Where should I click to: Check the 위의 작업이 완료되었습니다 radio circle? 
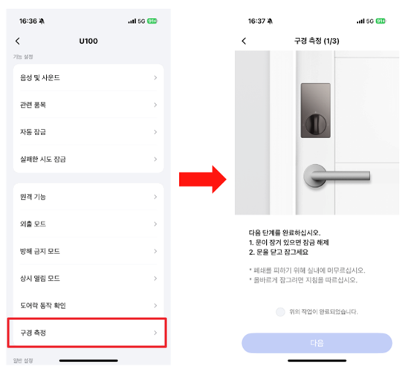pyautogui.click(x=280, y=312)
